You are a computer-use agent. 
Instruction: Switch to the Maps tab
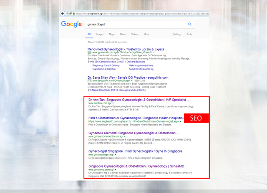tap(112, 34)
